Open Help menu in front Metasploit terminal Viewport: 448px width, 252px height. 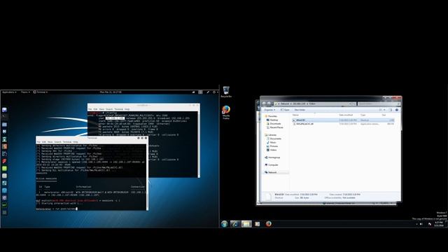pos(76,142)
